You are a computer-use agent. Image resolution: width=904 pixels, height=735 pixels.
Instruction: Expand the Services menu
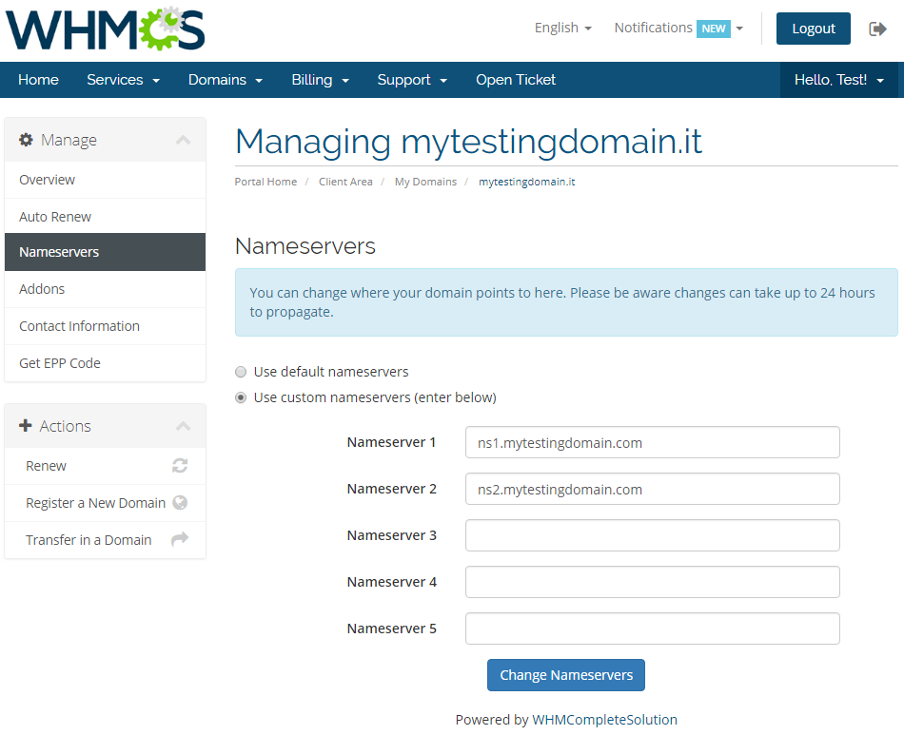123,80
